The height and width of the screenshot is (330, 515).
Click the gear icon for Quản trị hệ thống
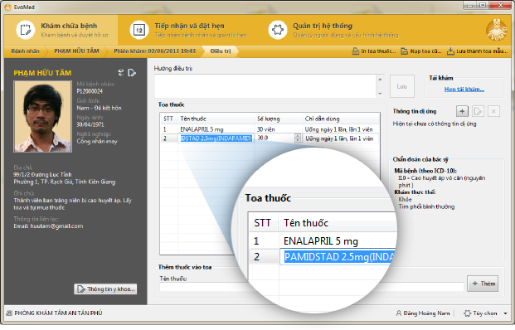[278, 30]
